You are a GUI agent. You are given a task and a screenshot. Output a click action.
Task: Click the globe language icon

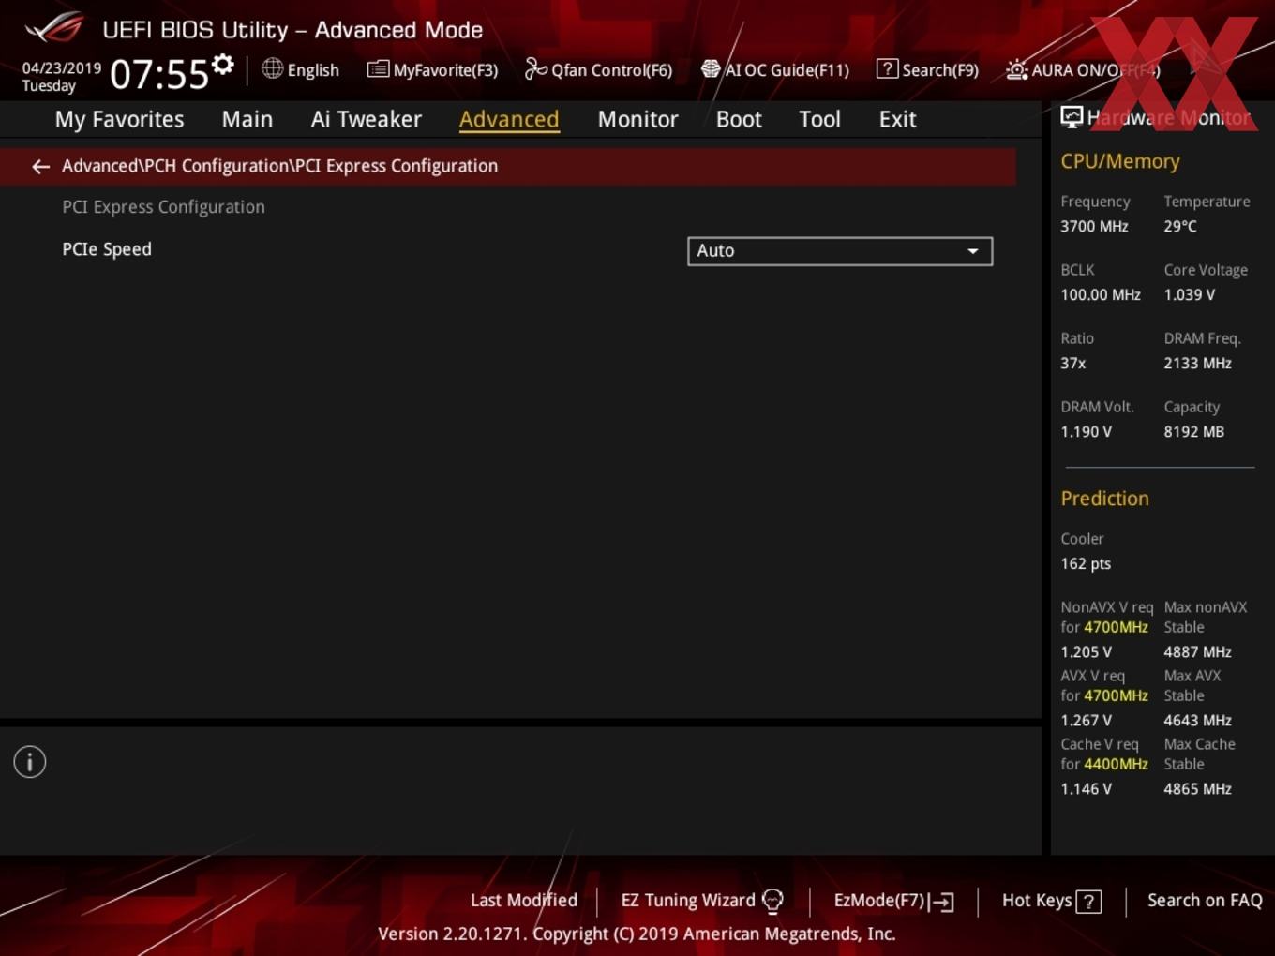272,68
